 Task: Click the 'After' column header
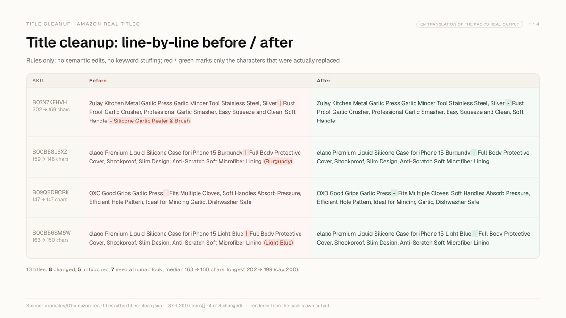pyautogui.click(x=324, y=81)
